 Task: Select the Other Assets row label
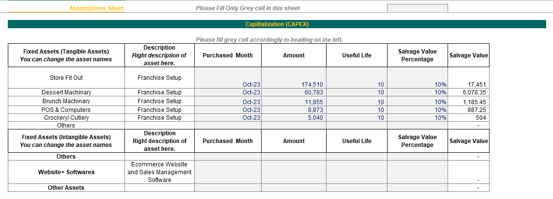pyautogui.click(x=66, y=188)
